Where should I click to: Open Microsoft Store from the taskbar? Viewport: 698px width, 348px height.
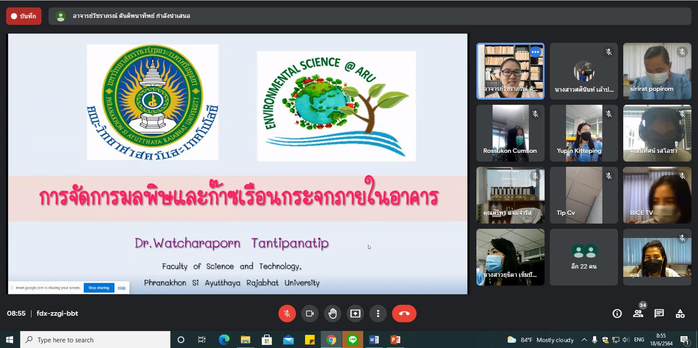pyautogui.click(x=267, y=340)
